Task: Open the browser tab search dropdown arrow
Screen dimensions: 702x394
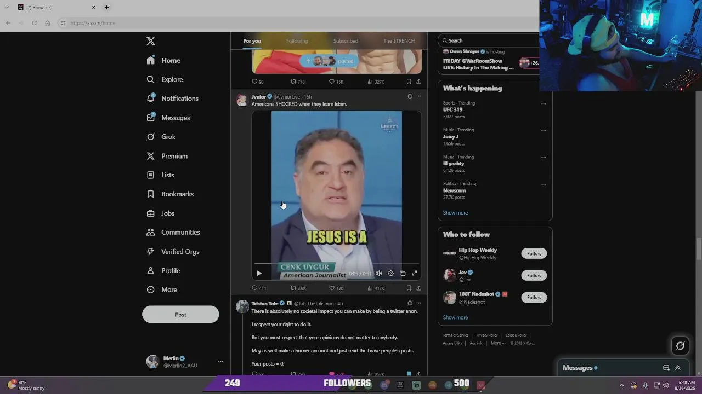Action: [x=7, y=7]
